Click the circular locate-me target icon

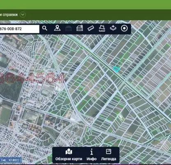(x=124, y=28)
